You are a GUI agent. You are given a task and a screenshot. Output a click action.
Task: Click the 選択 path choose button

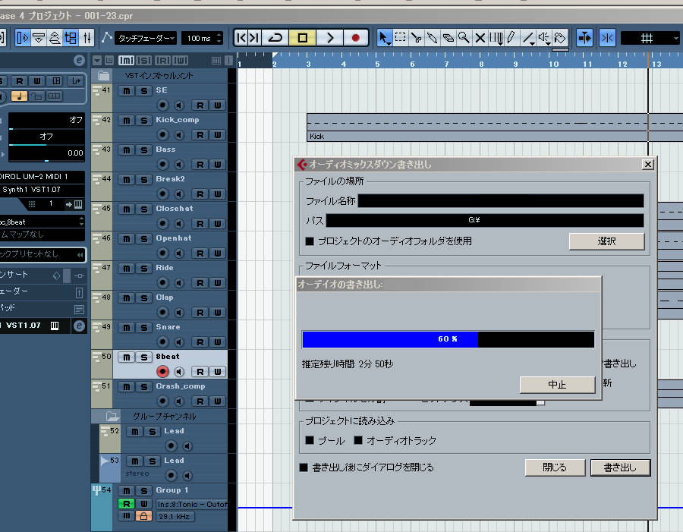(606, 241)
